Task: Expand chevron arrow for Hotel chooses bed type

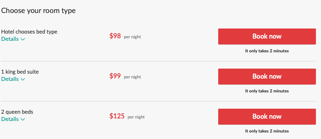Action: coord(23,39)
